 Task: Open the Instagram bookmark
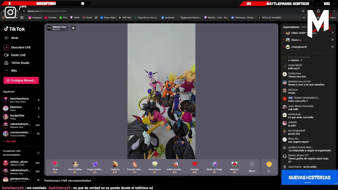click(35, 18)
